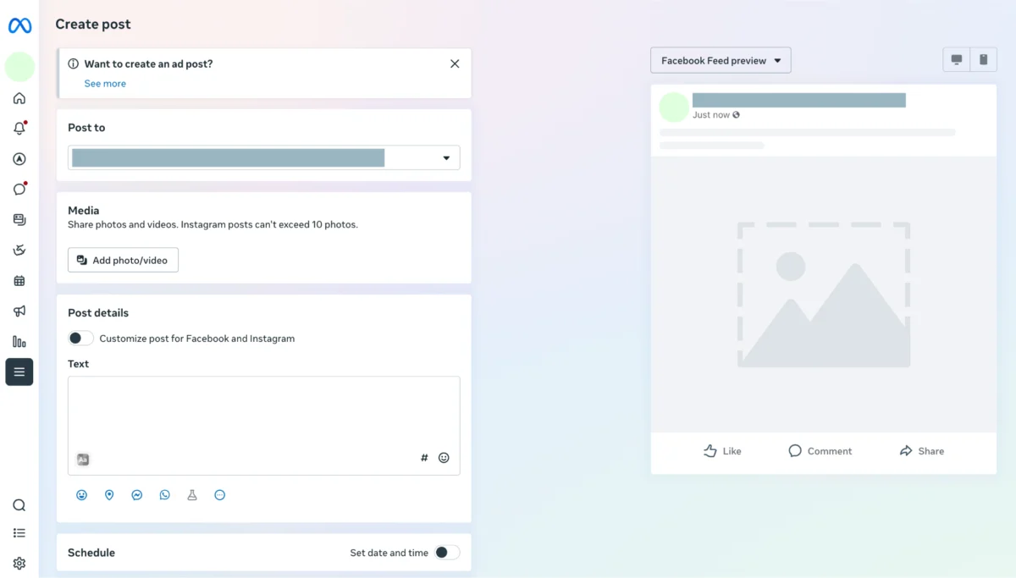Click the Meta logo icon
1016x578 pixels.
[x=19, y=25]
